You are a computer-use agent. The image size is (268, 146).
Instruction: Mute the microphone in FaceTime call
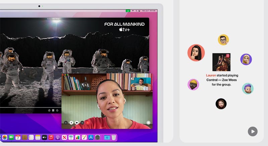(x=71, y=123)
